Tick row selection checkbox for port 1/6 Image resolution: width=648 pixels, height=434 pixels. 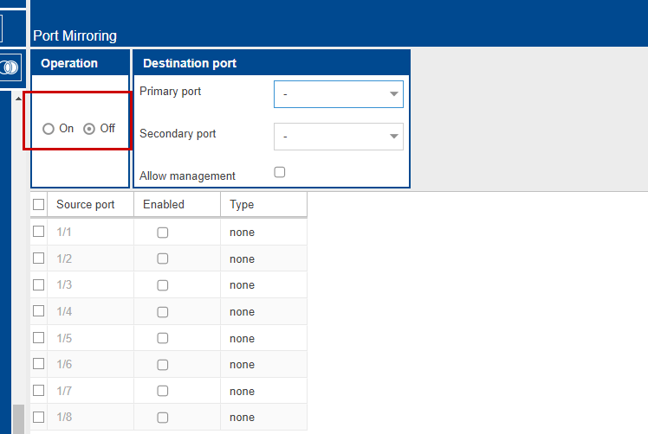point(38,364)
